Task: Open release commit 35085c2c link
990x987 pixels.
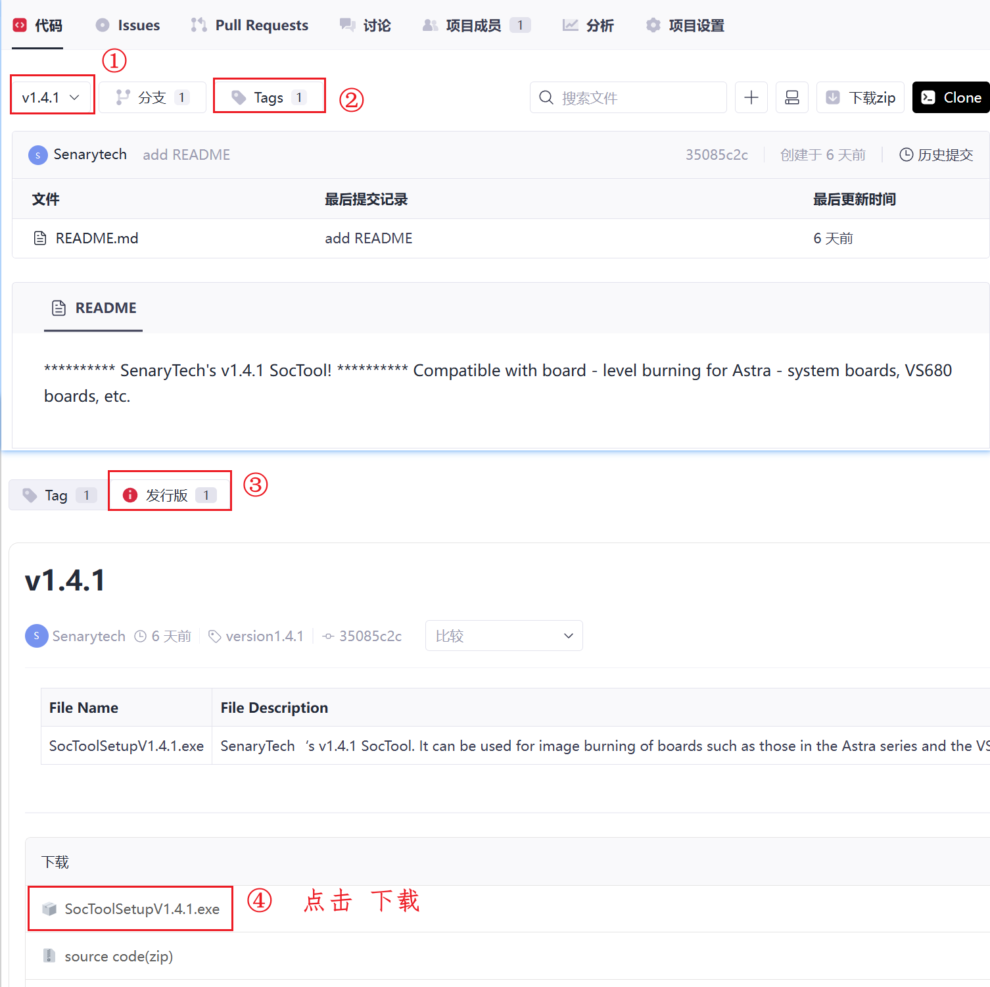Action: point(362,636)
